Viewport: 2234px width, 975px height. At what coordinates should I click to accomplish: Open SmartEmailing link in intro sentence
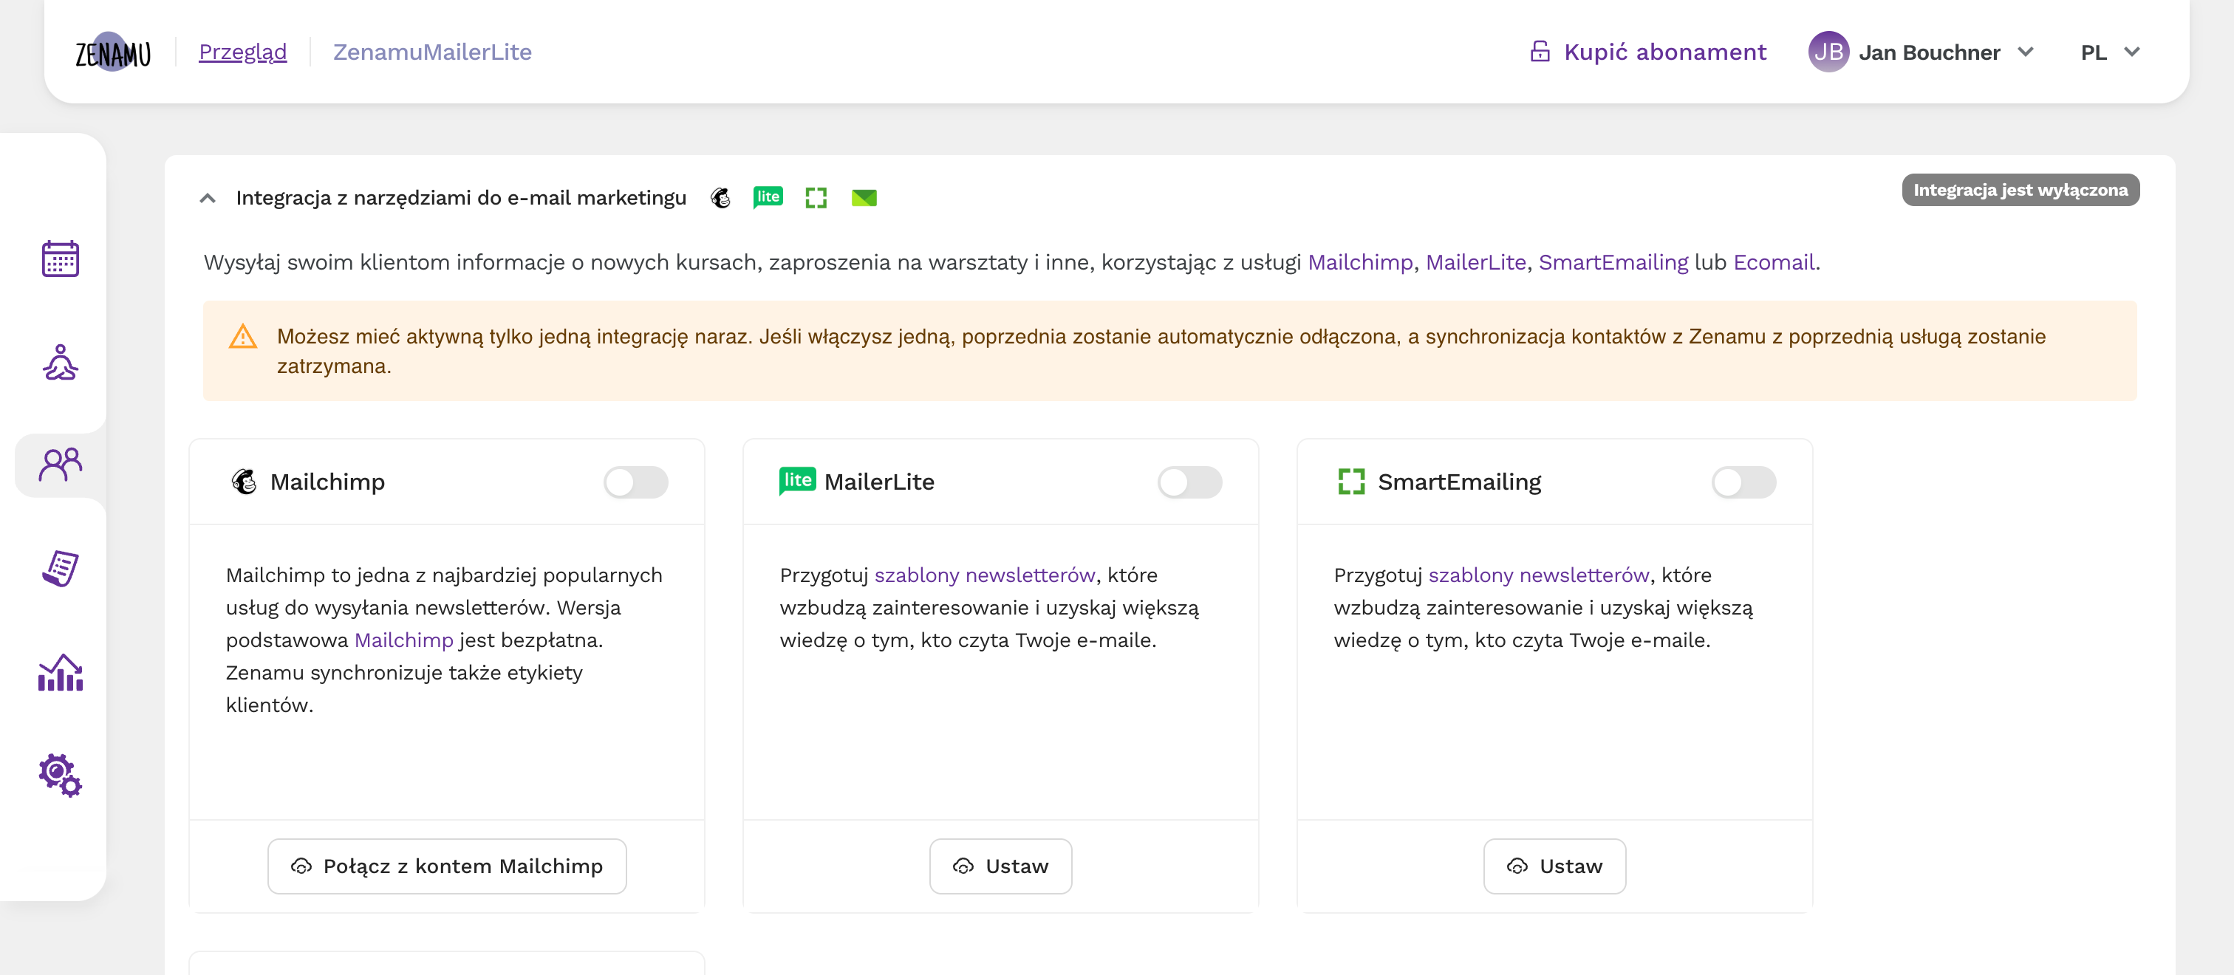(1613, 263)
